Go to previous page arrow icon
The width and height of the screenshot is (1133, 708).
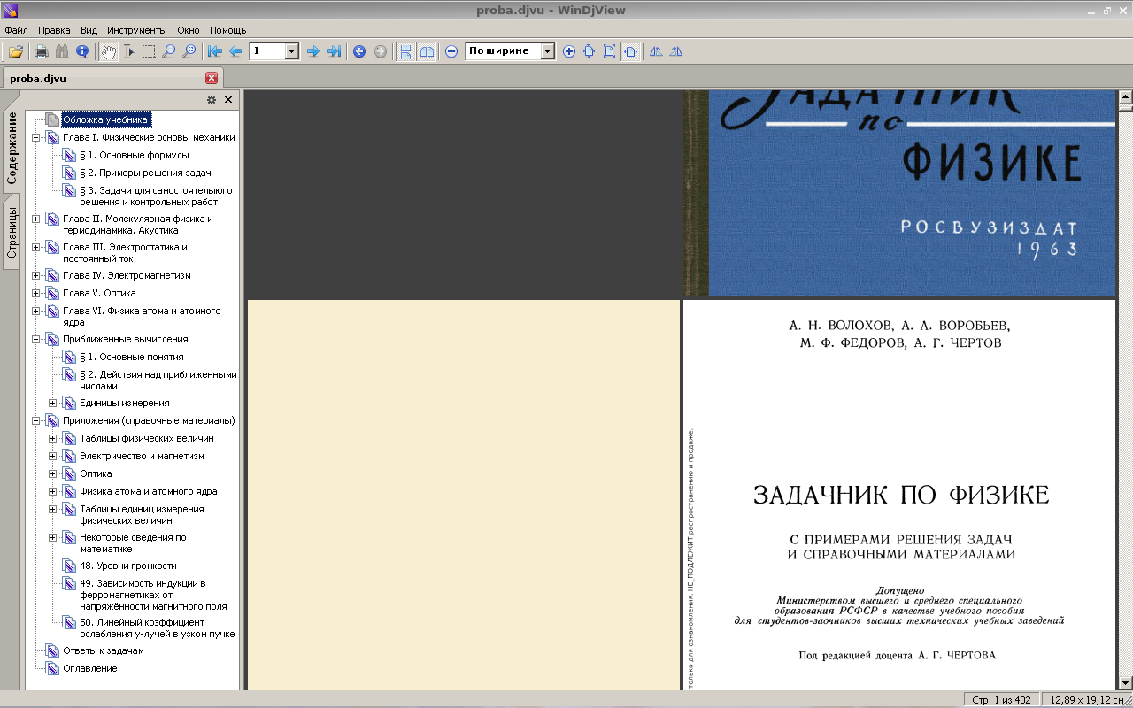(x=235, y=51)
